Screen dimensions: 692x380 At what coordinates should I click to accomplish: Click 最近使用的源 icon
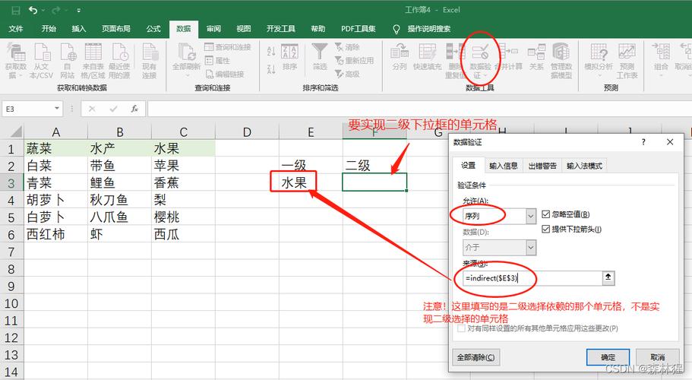click(119, 61)
